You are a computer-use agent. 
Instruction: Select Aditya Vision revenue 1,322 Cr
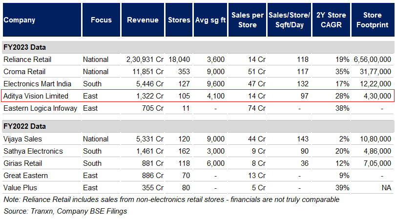point(150,96)
